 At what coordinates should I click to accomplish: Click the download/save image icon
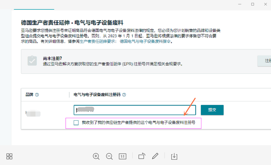174,156
